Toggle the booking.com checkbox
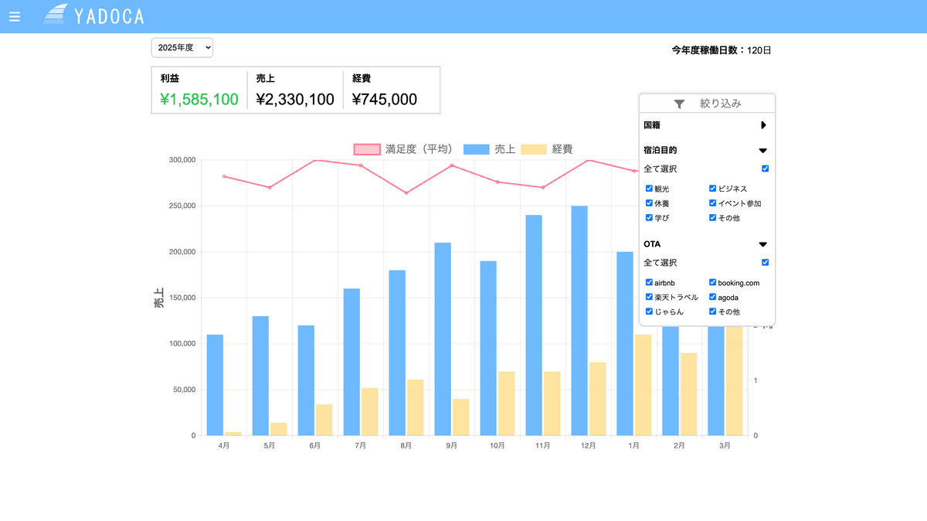 pos(713,283)
